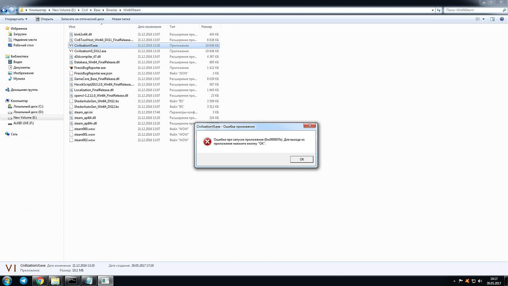
Task: Show hidden tray icons arrow
Action: [454, 281]
